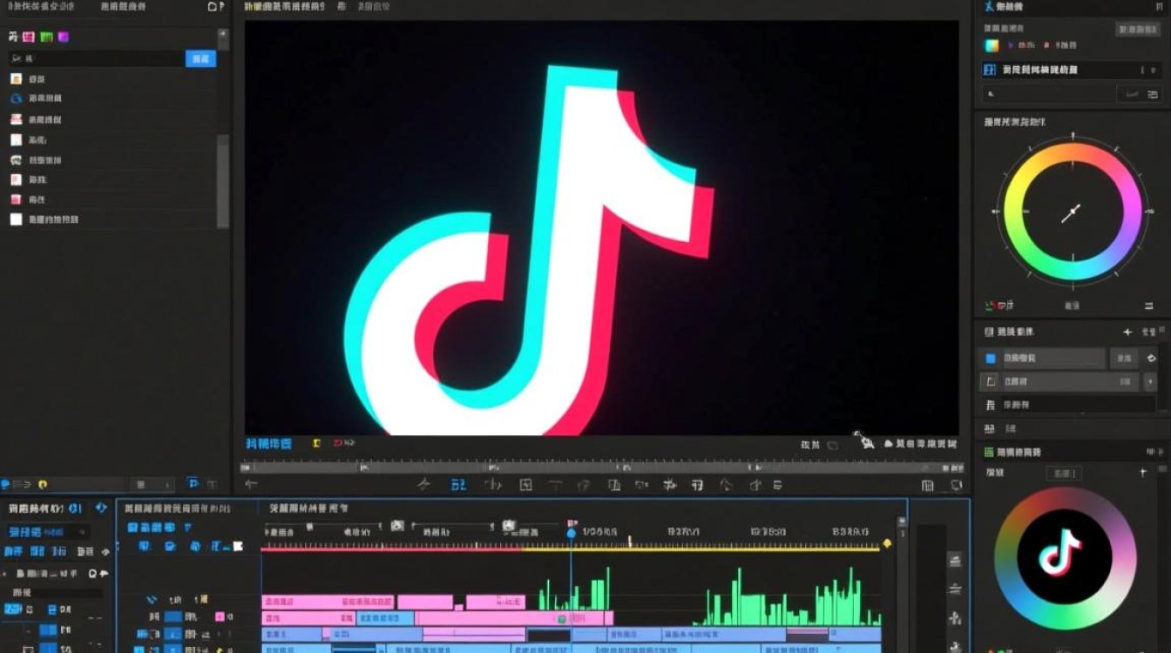The height and width of the screenshot is (653, 1171).
Task: Toggle the pink track indicator in timeline header
Action: point(219,616)
